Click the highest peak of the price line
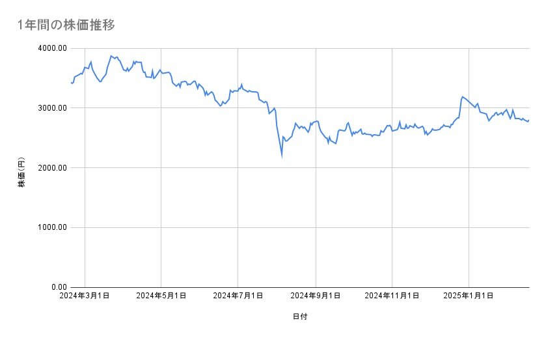The width and height of the screenshot is (546, 338). click(x=111, y=56)
